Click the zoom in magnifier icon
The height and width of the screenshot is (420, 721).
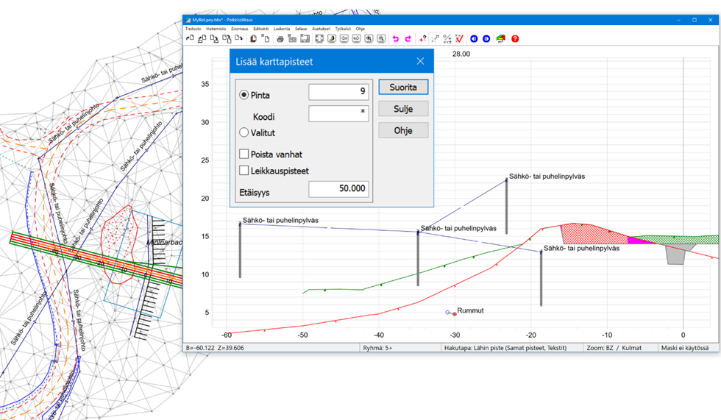[369, 38]
